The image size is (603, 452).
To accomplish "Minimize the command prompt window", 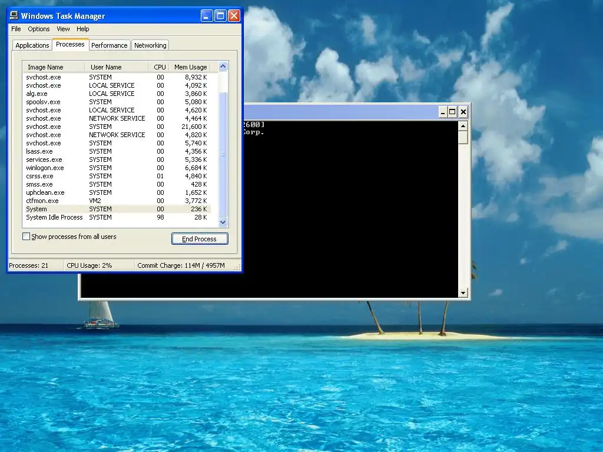I will (x=443, y=112).
